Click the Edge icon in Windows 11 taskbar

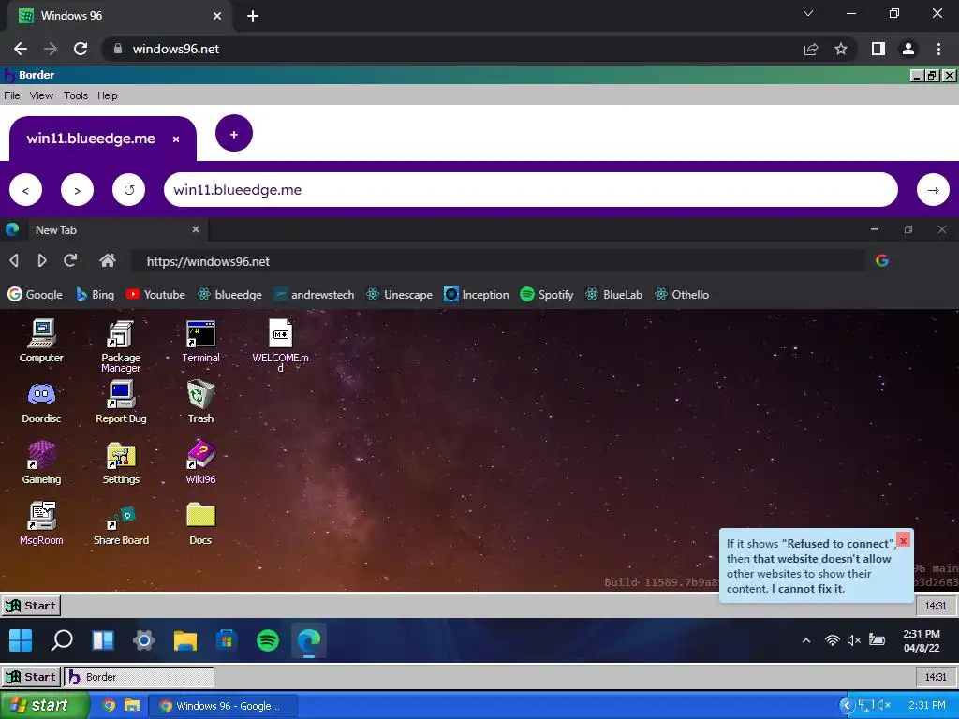click(x=309, y=640)
